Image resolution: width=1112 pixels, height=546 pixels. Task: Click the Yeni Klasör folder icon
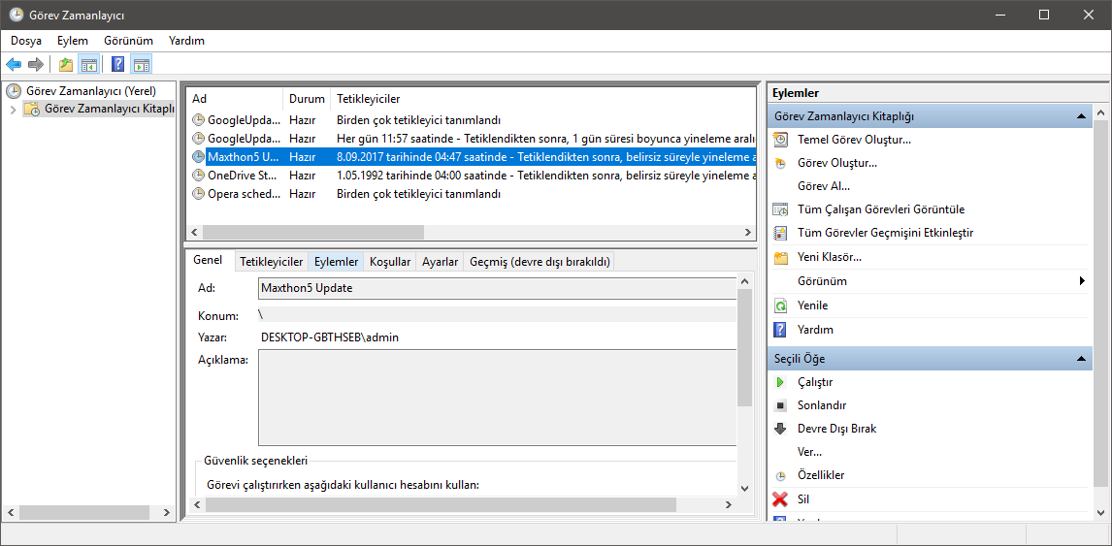780,257
